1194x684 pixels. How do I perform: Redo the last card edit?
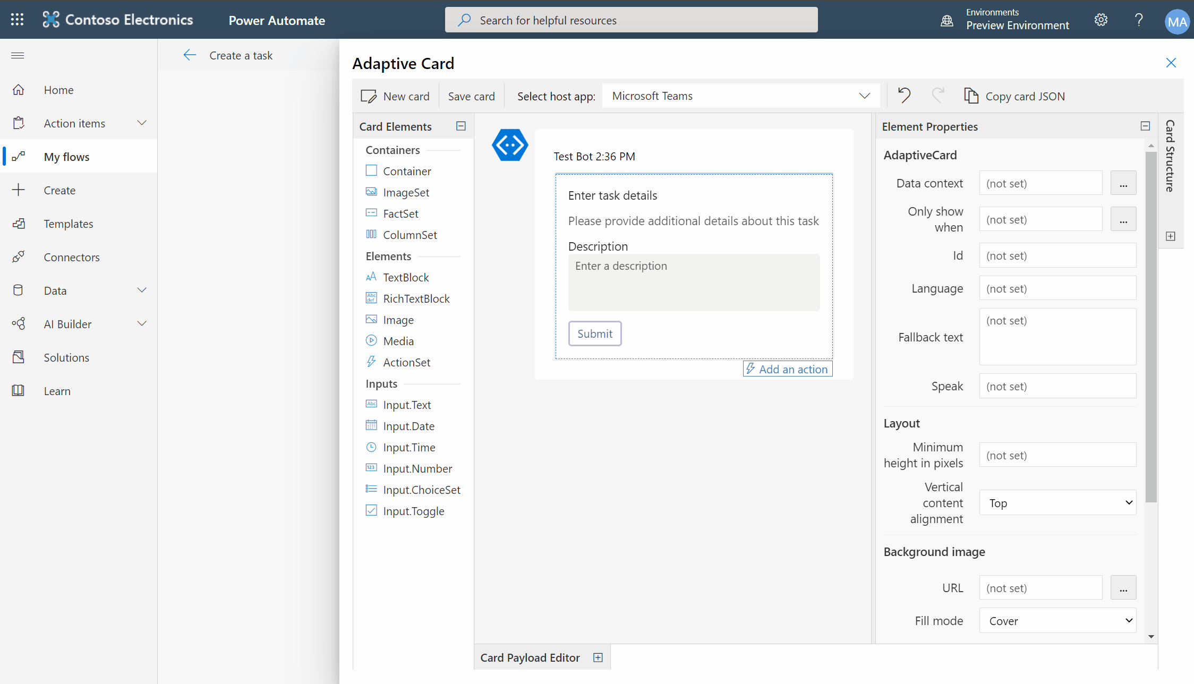pyautogui.click(x=938, y=96)
